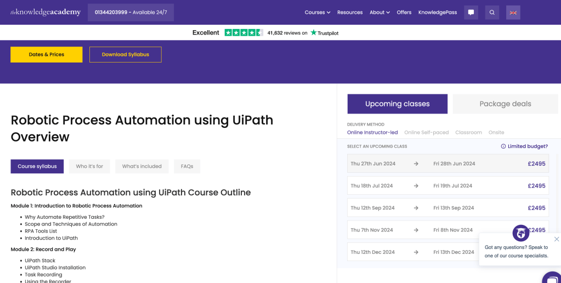561x283 pixels.
Task: Click 'Task Recording' bullet
Action: [x=43, y=275]
